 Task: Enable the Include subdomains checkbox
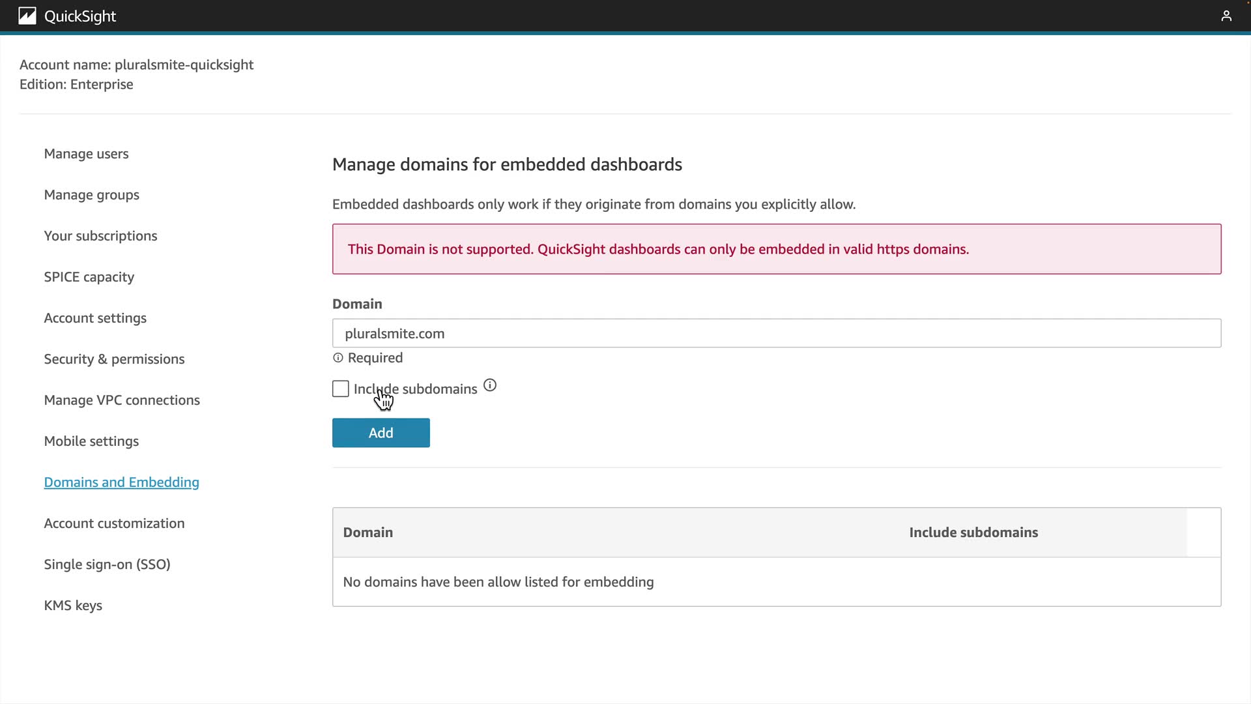coord(341,389)
